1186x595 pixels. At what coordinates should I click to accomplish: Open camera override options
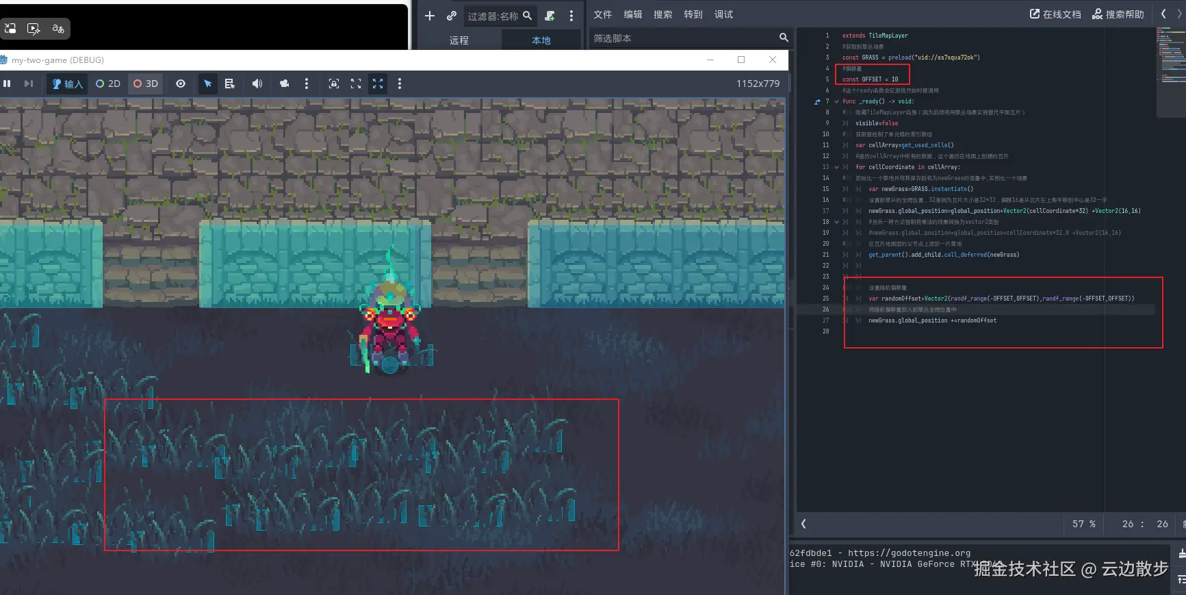[x=285, y=84]
